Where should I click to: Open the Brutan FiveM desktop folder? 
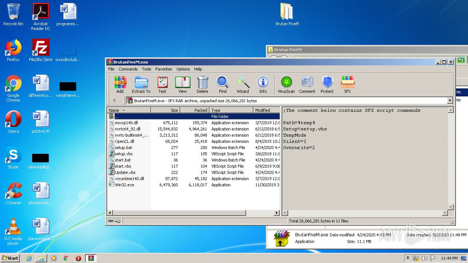[287, 15]
